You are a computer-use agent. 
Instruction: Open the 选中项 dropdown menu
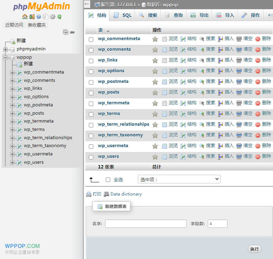tap(179, 179)
